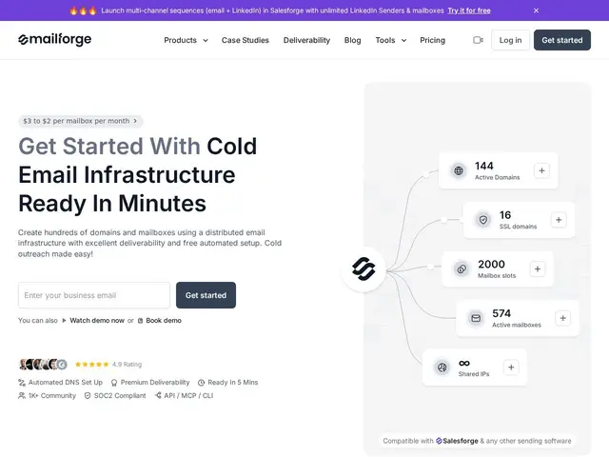Image resolution: width=609 pixels, height=457 pixels.
Task: Open the Book demo link
Action: (164, 321)
